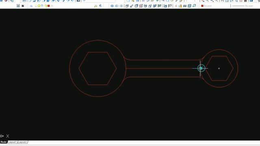Viewport: 260px width, 146px height.
Task: Open the Layer Properties Manager icon
Action: click(x=31, y=6)
